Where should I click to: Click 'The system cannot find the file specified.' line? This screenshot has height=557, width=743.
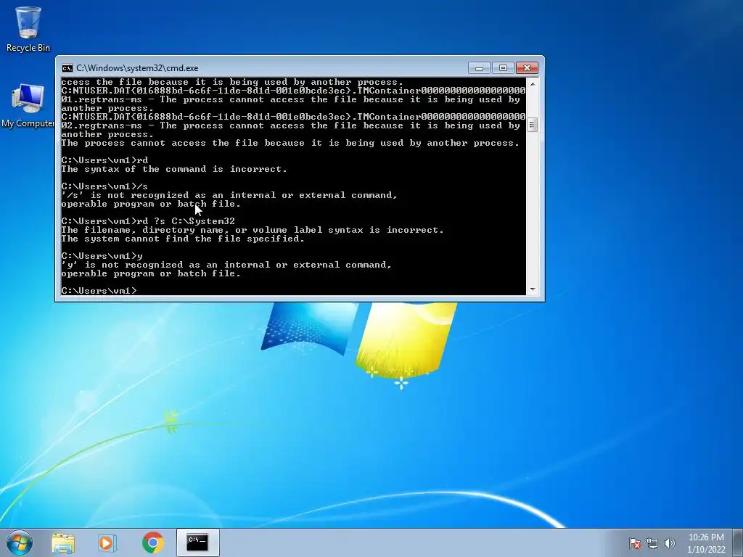point(182,238)
